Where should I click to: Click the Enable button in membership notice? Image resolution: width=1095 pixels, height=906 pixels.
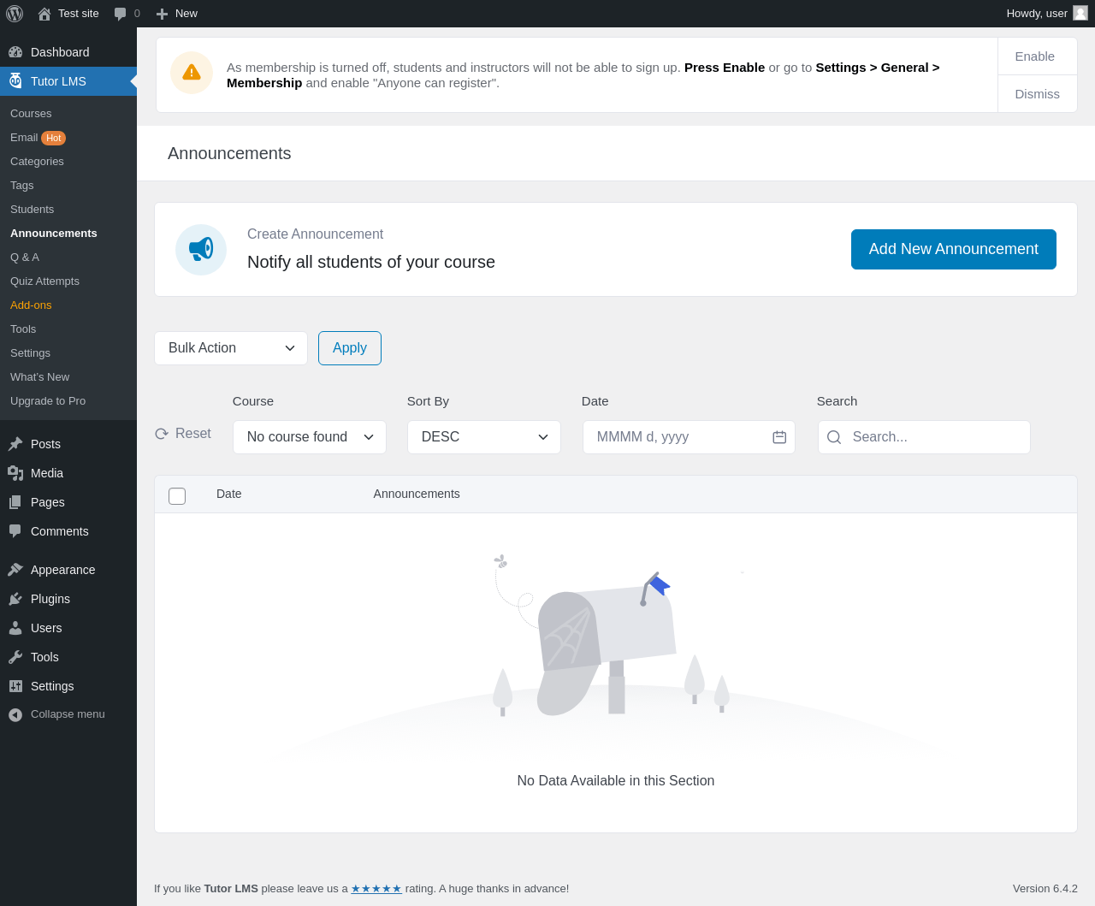[1034, 56]
